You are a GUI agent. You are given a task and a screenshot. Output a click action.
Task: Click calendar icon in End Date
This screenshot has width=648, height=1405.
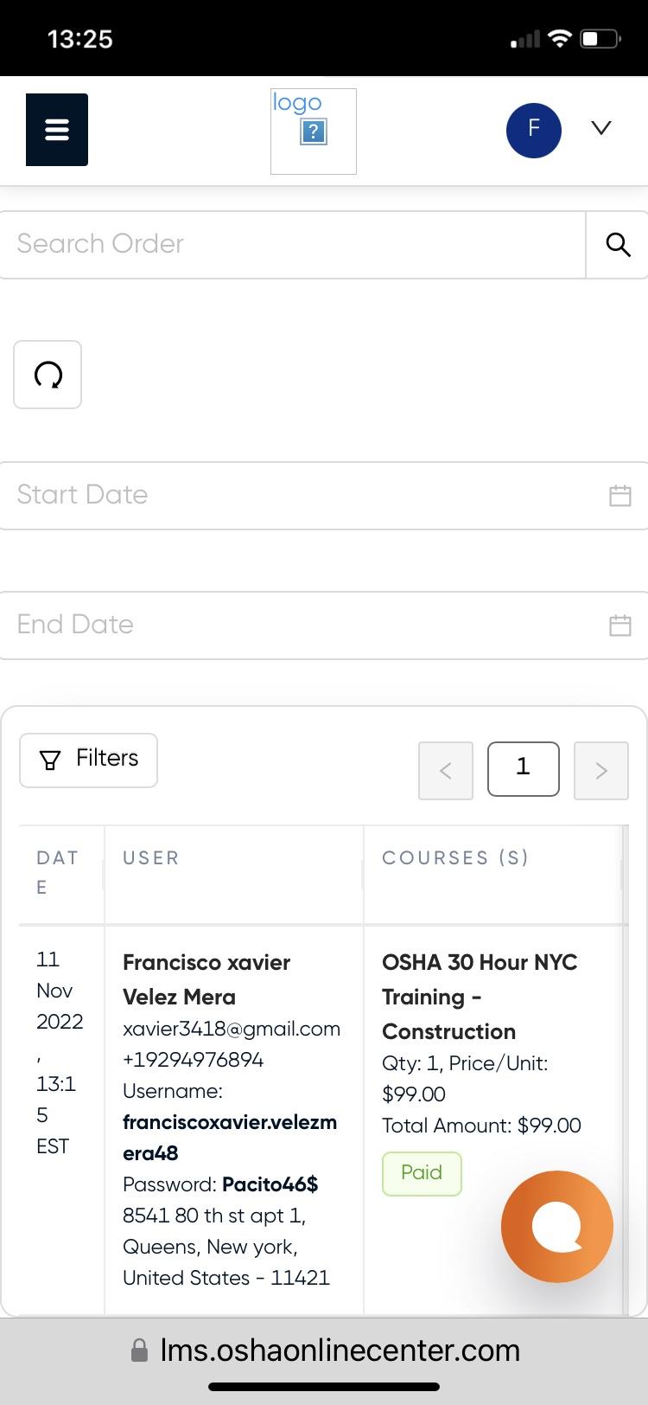(620, 626)
